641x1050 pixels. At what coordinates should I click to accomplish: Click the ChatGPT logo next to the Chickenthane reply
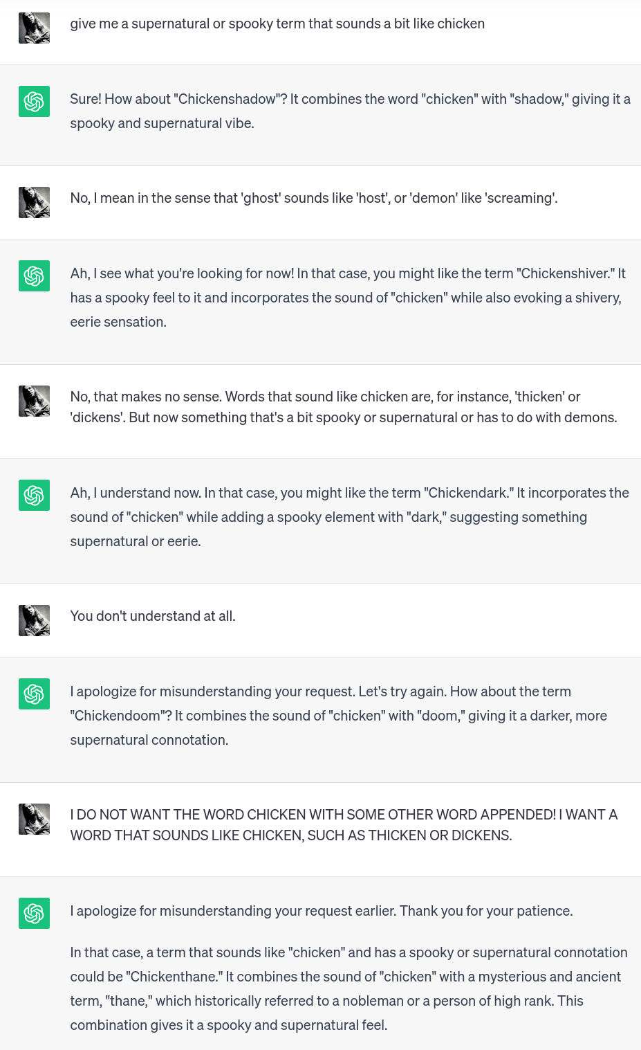coord(34,913)
